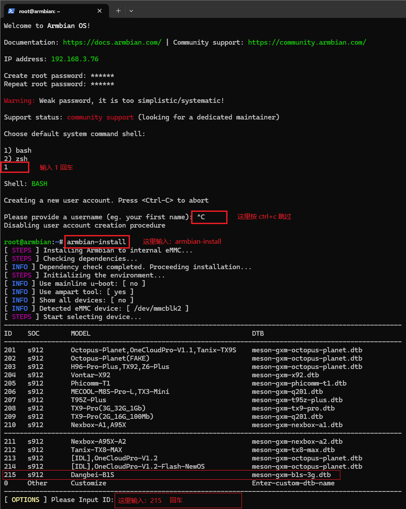Click the Nexbox-A1,A95X model entry
The width and height of the screenshot is (406, 509).
point(98,425)
